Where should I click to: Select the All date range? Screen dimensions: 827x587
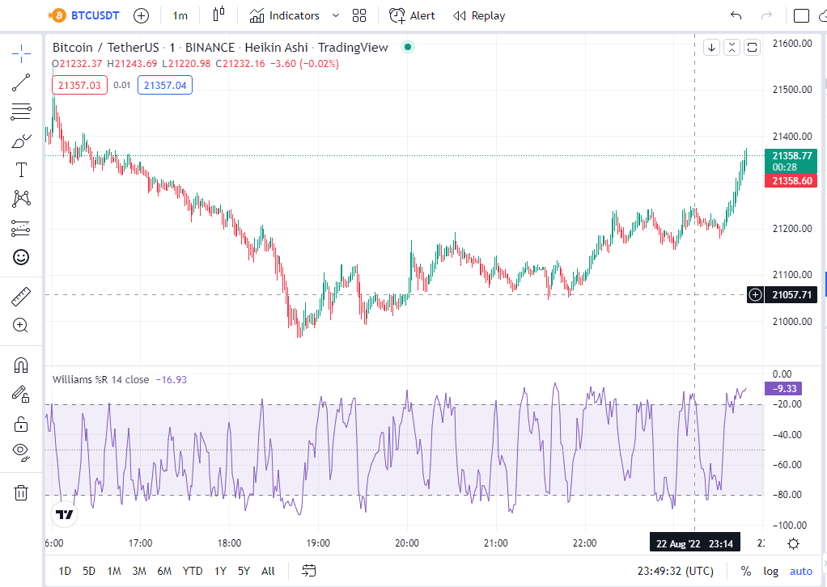[268, 571]
